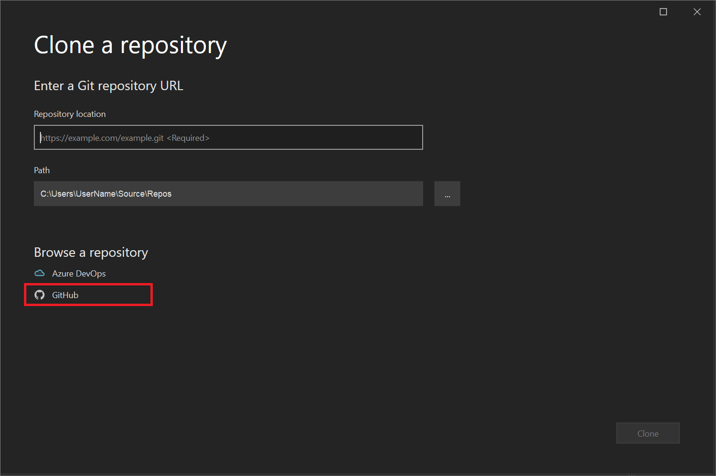Viewport: 716px width, 476px height.
Task: Select Azure DevOps under Browse a repository
Action: [79, 273]
